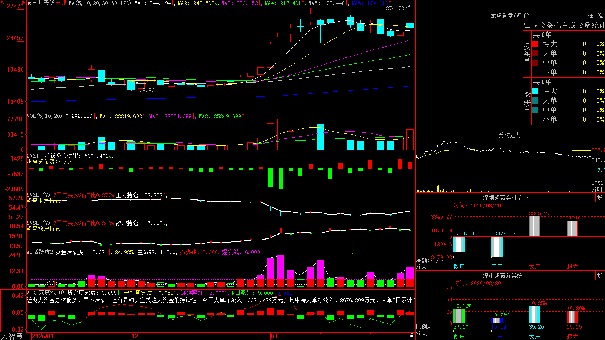The image size is (605, 340).
Task: Click the star icon before 苏州天脉
Action: point(29,3)
